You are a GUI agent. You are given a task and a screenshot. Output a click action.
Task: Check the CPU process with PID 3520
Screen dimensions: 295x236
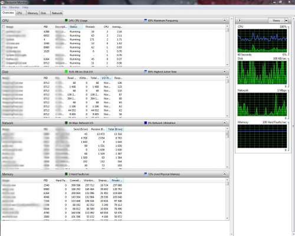[4, 51]
